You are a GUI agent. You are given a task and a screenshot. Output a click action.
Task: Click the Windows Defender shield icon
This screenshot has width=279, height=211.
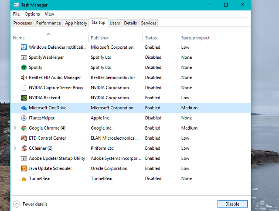point(24,47)
